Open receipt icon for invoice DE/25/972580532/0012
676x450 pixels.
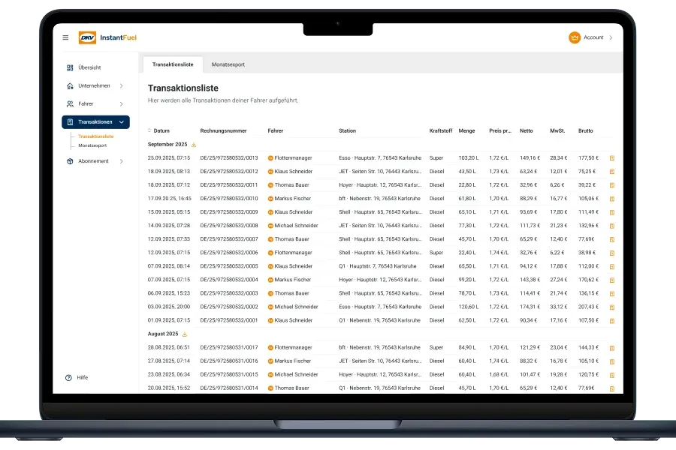pos(611,172)
